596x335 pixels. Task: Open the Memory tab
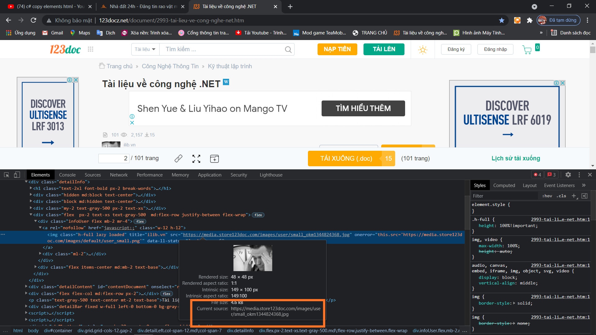180,175
